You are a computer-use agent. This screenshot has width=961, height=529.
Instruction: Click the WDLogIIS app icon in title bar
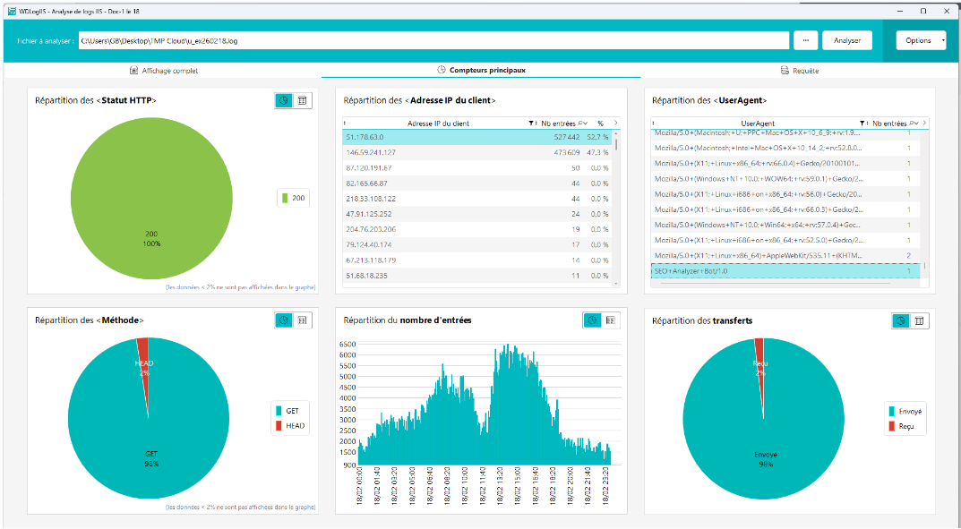[x=12, y=11]
